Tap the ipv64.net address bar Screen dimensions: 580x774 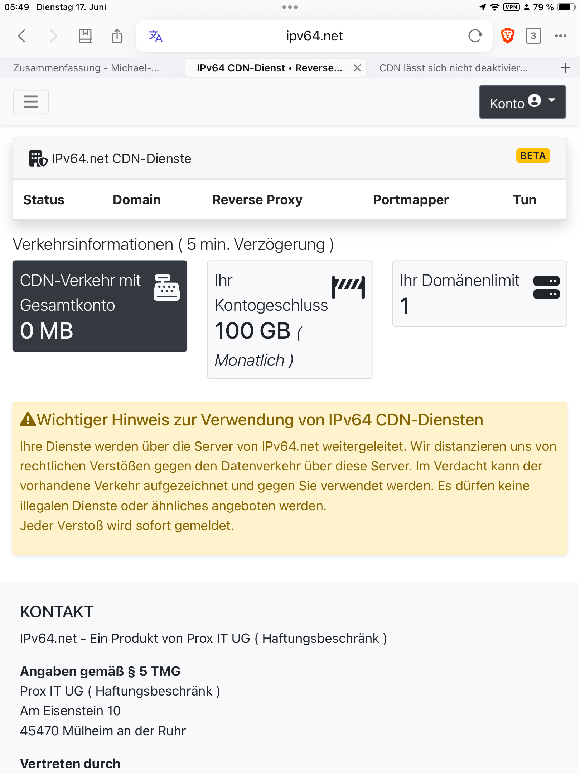tap(314, 36)
